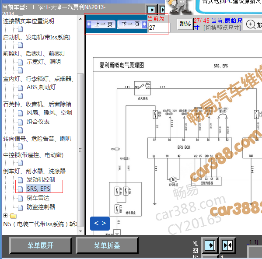Click document icon beside 示宽灯、照明
Image resolution: width=262 pixels, height=259 pixels.
pos(20,62)
